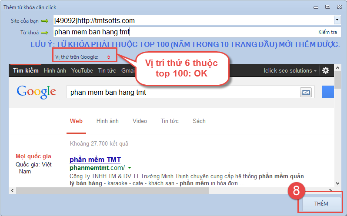This screenshot has width=347, height=216.
Task: Open Iclick seo solutions account dropdown
Action: coord(290,70)
